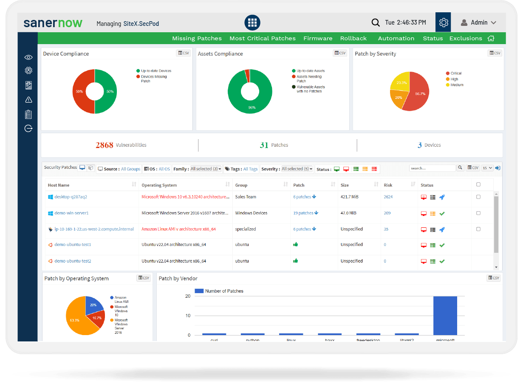This screenshot has height=383, width=523.
Task: Open host demo-ubuntu-test1 link
Action: click(73, 245)
